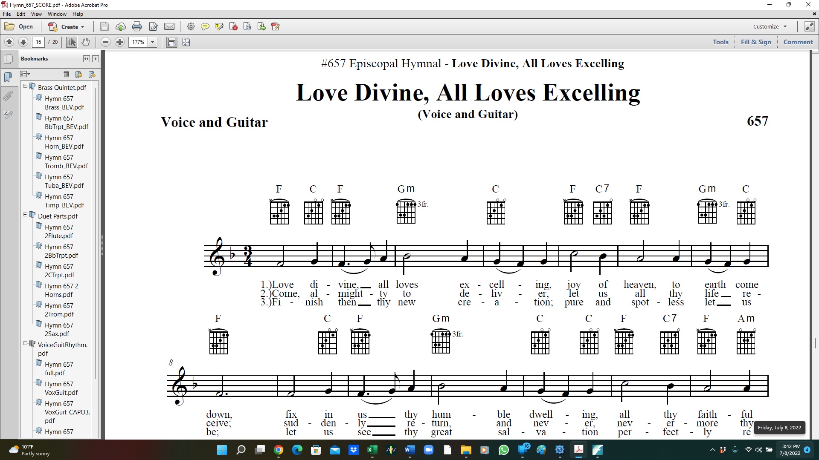Collapse the Brass Quintet.pdf bookmark tree
819x460 pixels.
click(x=25, y=86)
